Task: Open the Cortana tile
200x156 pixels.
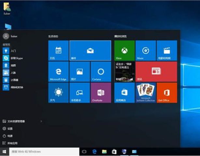Action: 101,71
